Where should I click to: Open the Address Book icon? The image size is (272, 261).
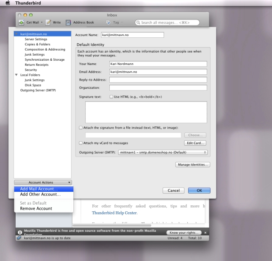point(68,22)
